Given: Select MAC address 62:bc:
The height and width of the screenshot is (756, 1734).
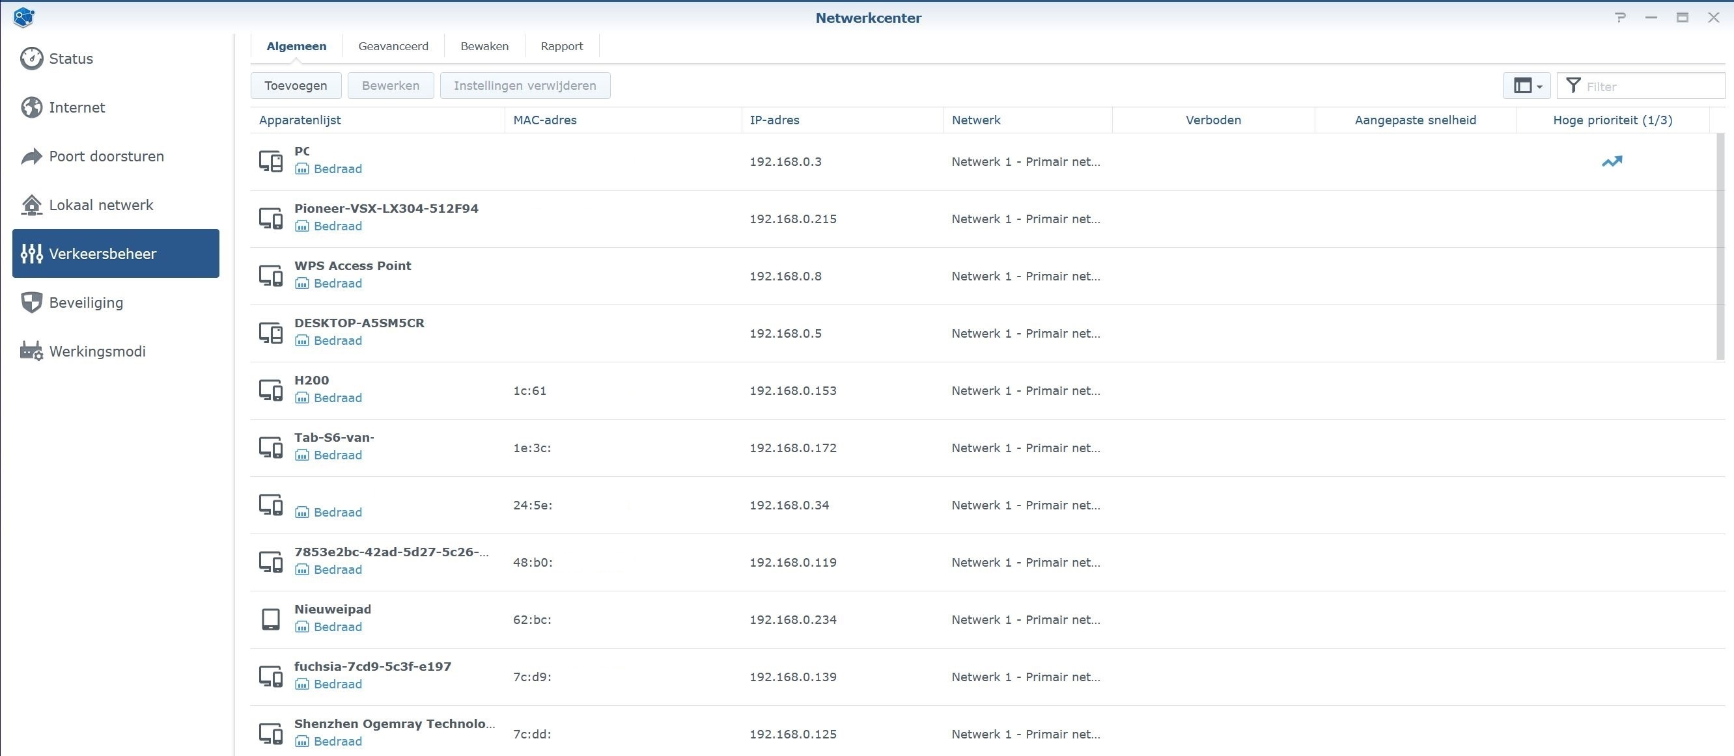Looking at the screenshot, I should click(532, 619).
